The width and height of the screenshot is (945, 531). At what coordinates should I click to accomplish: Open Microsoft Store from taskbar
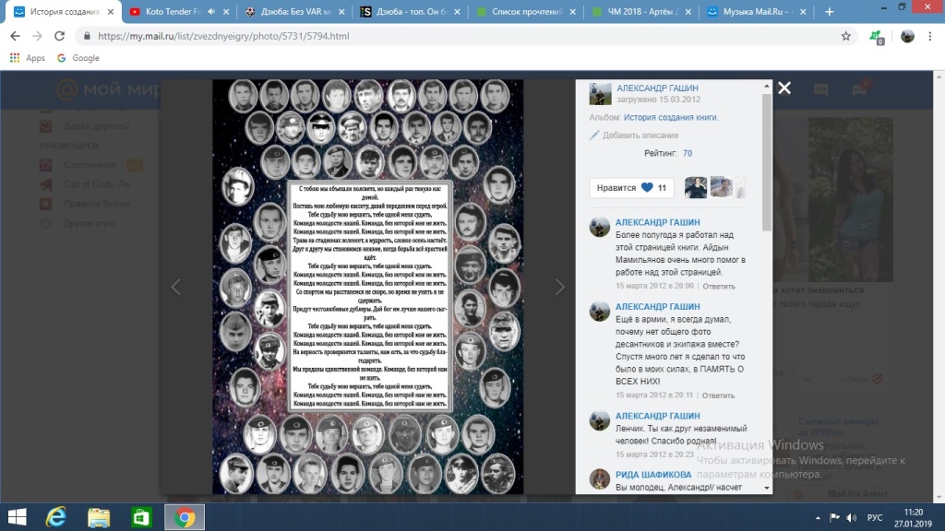(141, 517)
